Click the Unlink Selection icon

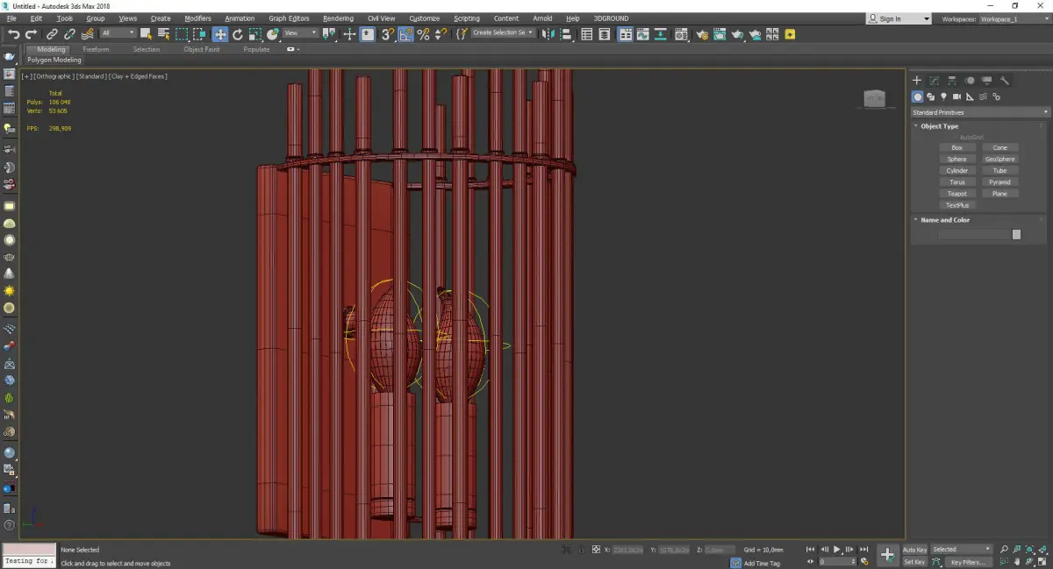point(69,34)
